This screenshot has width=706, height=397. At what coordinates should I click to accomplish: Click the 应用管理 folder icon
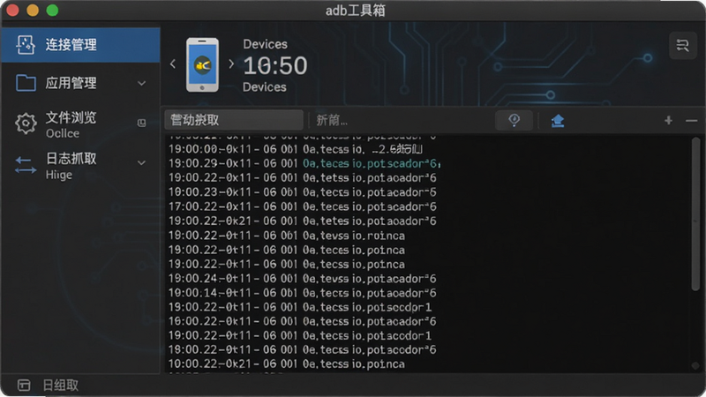coord(26,83)
